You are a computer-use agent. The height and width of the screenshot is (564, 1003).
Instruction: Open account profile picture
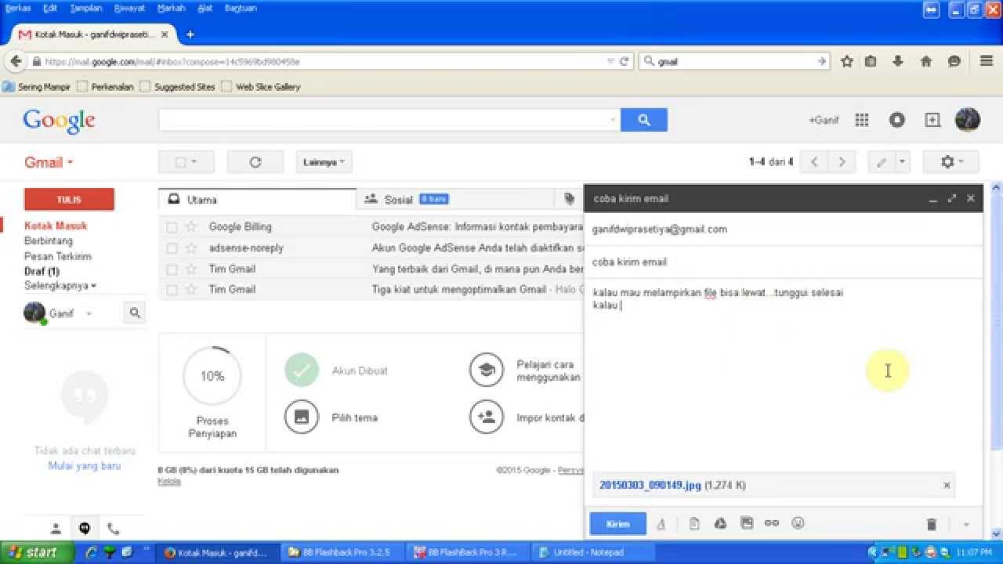(968, 119)
